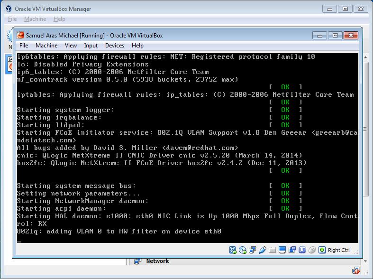Screen dimensions: 373x279
Task: Click the 'Starting NetworkManager daemon:' console line
Action: tap(82, 201)
